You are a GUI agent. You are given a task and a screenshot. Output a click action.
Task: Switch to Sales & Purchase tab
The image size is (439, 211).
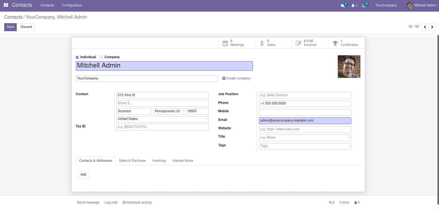132,161
